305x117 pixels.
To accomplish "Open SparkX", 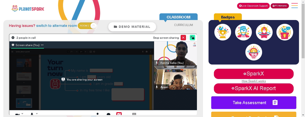I will [254, 74].
